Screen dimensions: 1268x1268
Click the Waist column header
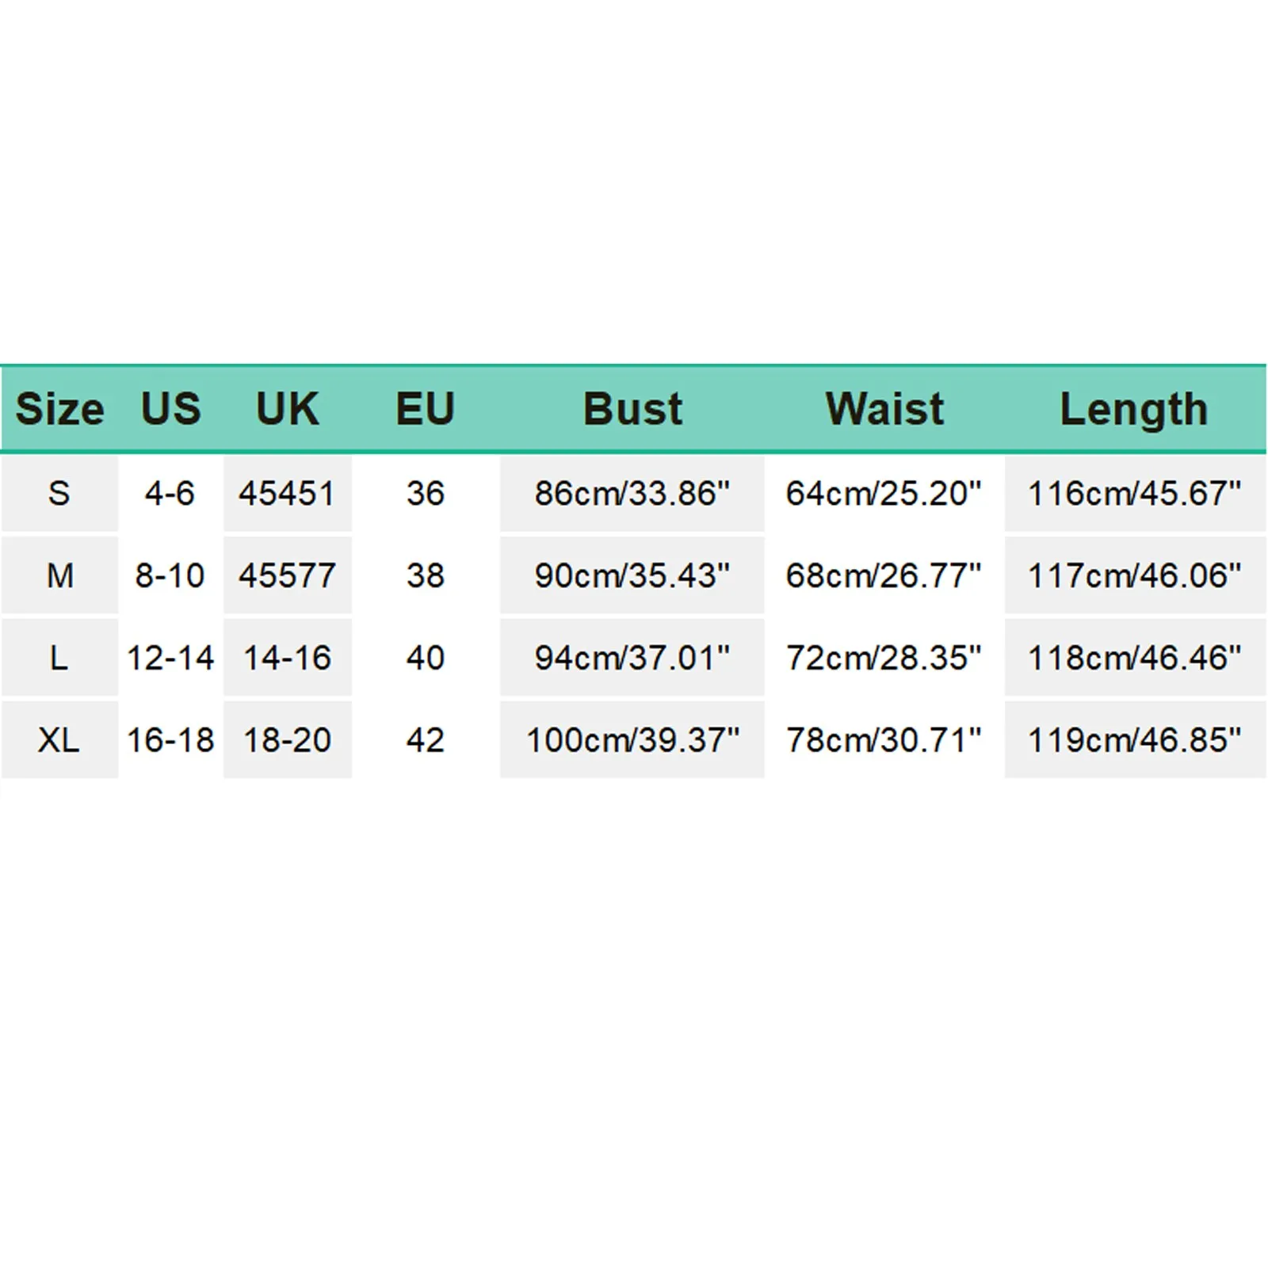pos(884,409)
